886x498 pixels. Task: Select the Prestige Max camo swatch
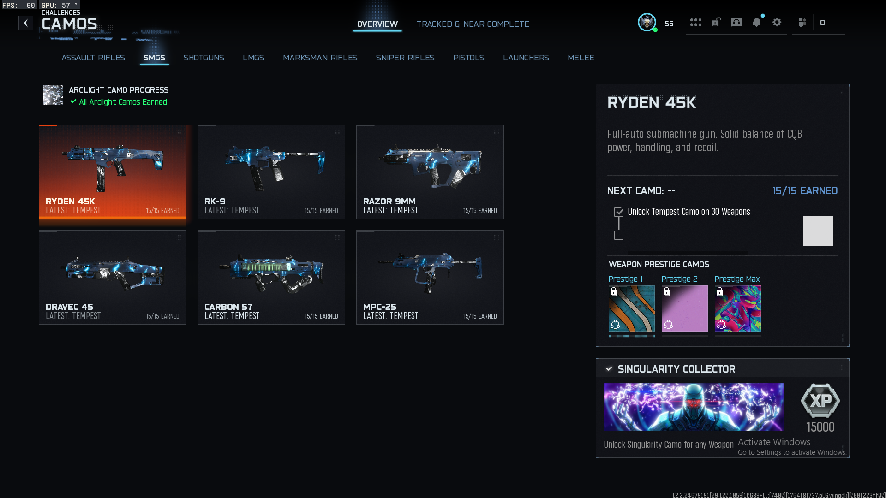[x=738, y=308]
